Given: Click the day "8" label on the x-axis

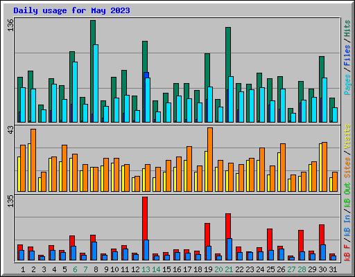Looking at the screenshot, I should [x=96, y=269].
